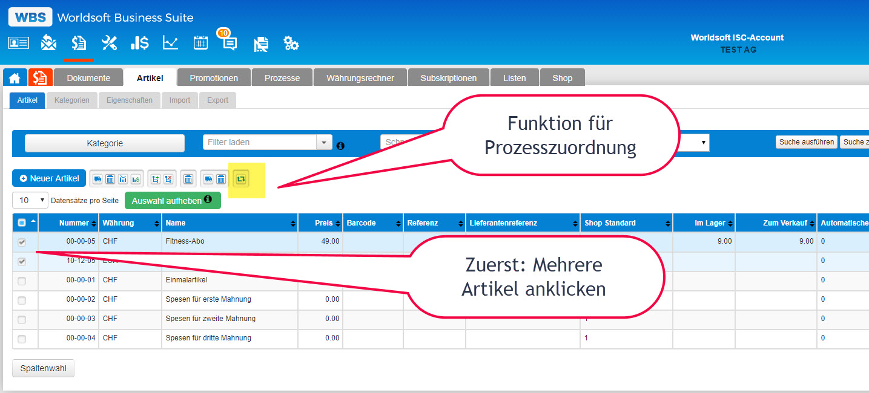Open the Kategorien sub-tab
The width and height of the screenshot is (869, 393).
(72, 100)
